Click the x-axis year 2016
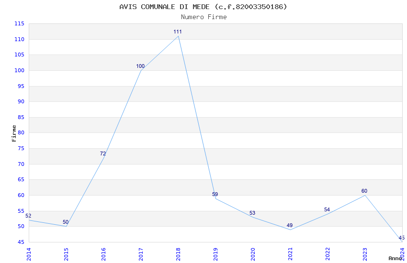The image size is (407, 263). point(103,254)
